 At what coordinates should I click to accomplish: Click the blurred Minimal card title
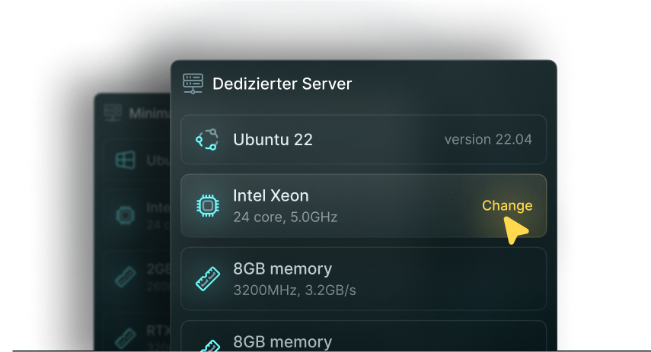(x=148, y=114)
